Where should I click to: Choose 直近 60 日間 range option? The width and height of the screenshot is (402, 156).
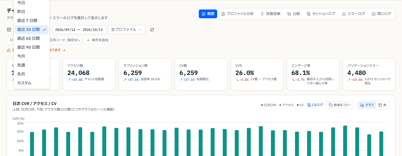pyautogui.click(x=32, y=38)
